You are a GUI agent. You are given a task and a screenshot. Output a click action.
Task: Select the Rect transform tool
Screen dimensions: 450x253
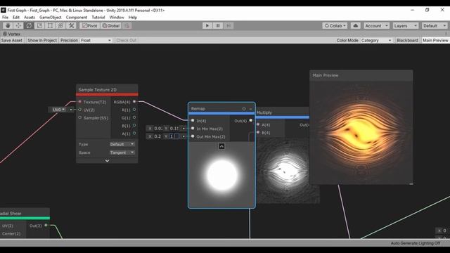point(50,25)
